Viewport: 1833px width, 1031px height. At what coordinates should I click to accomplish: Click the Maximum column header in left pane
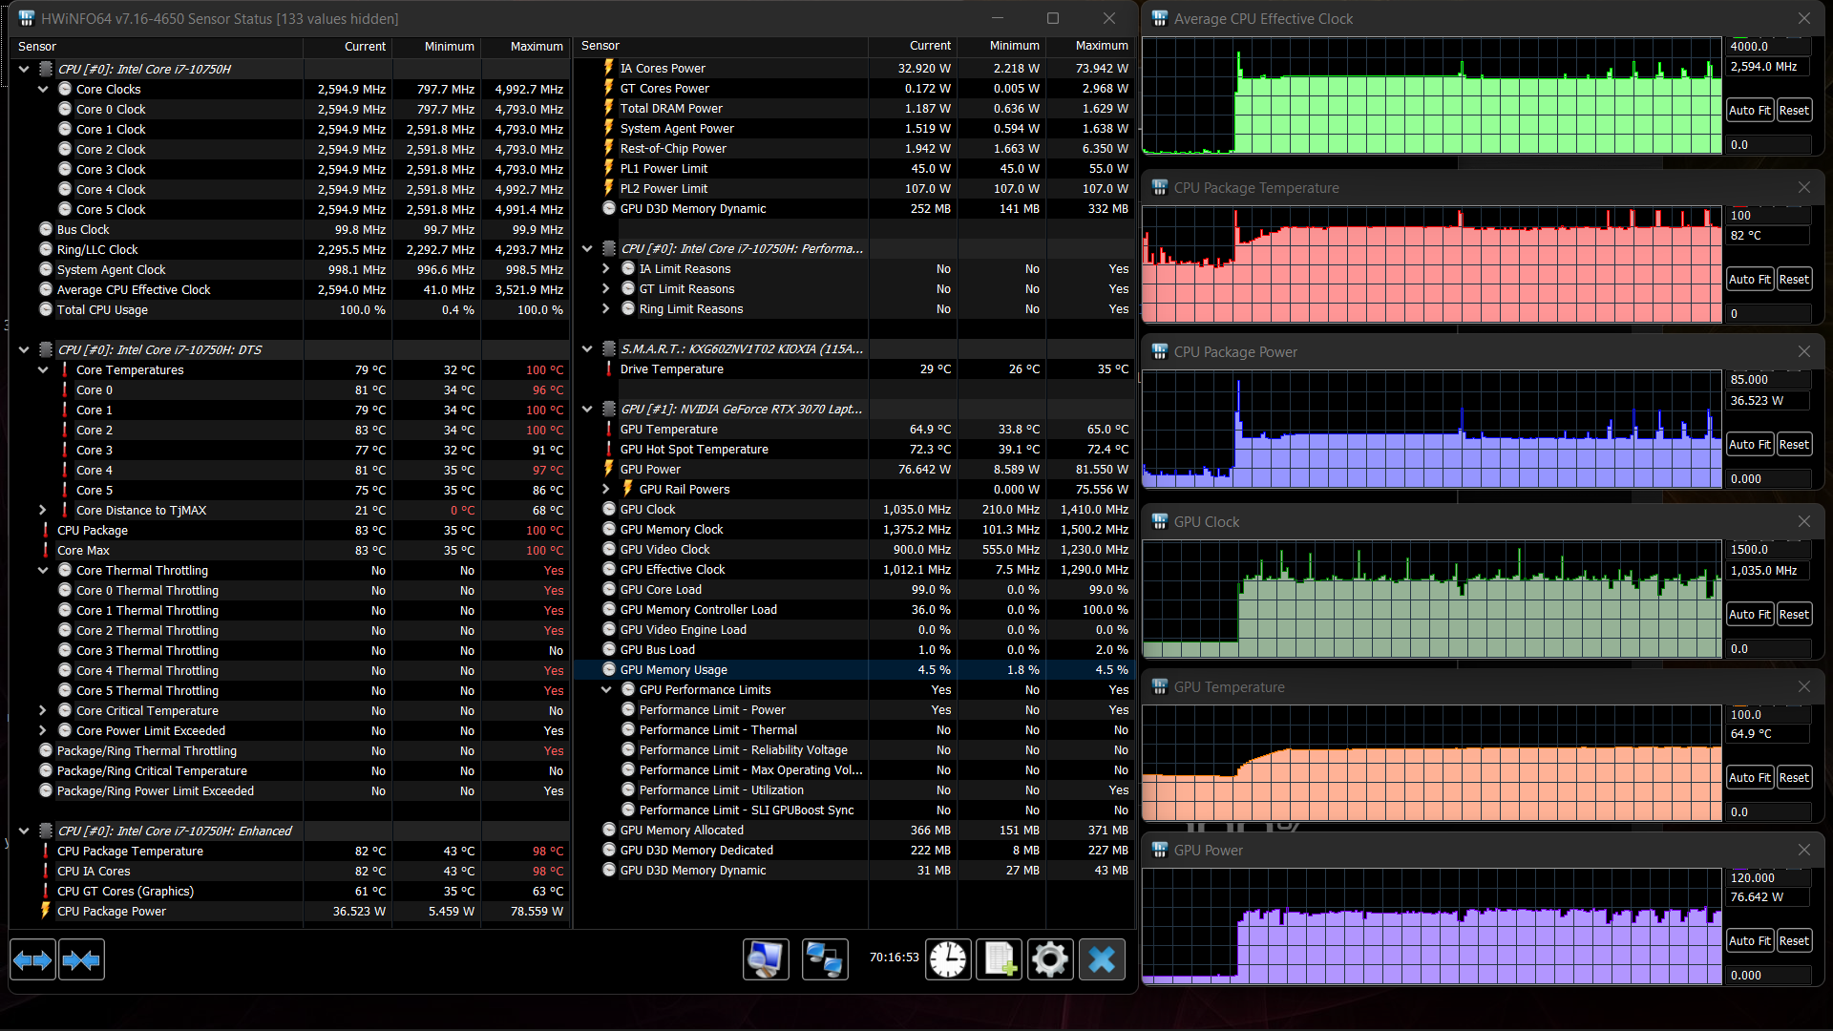pyautogui.click(x=536, y=46)
